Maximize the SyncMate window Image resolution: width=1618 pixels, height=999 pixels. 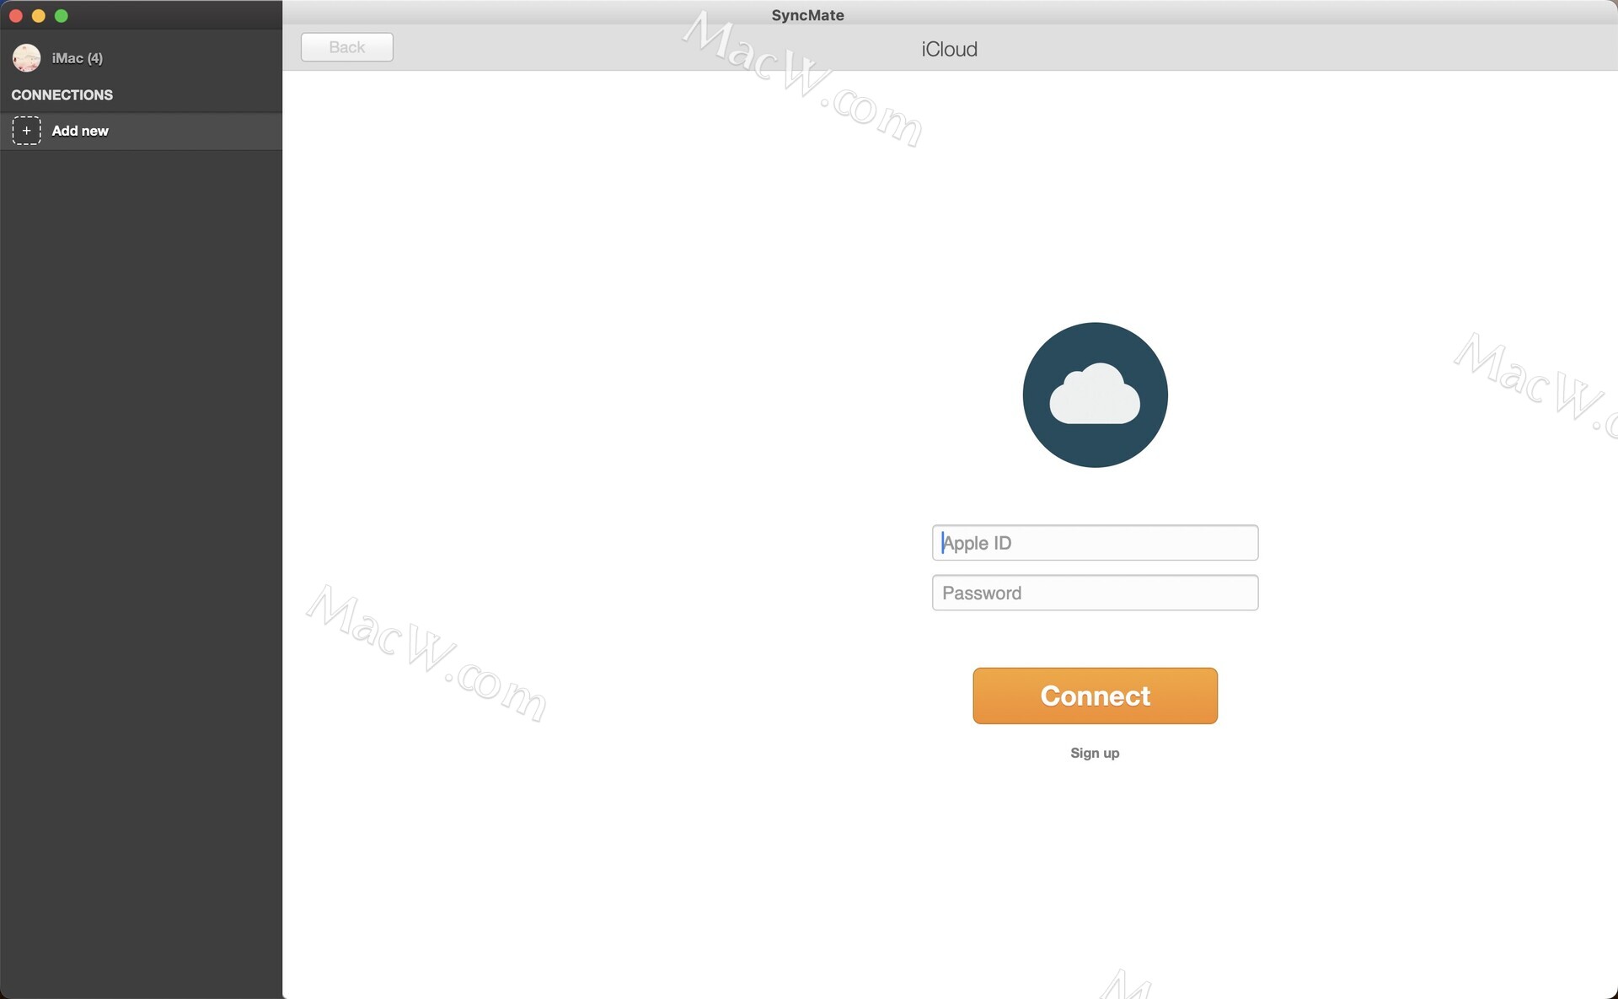(x=61, y=15)
